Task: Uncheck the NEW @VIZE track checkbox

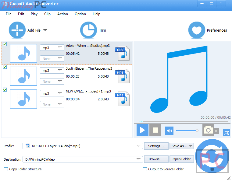Action: click(x=5, y=90)
